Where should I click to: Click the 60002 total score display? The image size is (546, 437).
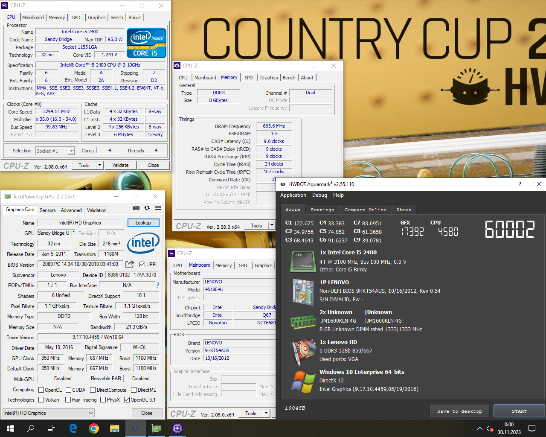click(x=510, y=229)
